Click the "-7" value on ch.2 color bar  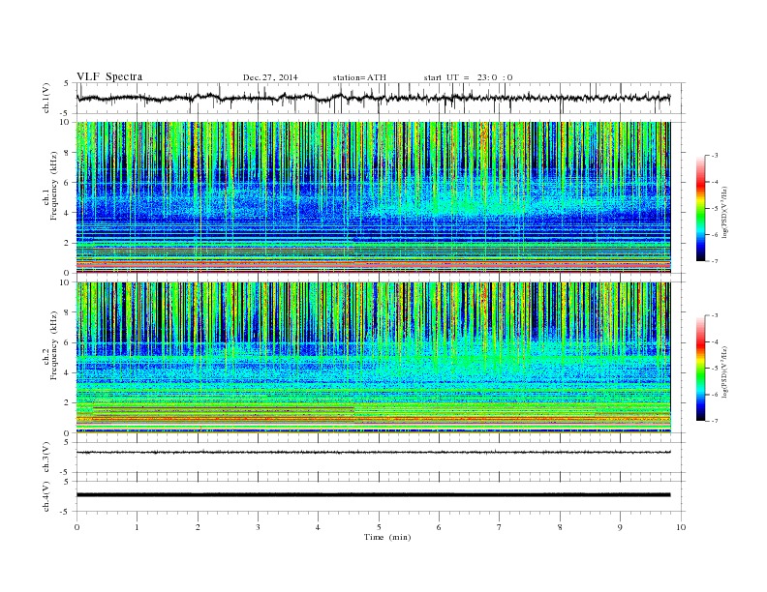point(714,421)
